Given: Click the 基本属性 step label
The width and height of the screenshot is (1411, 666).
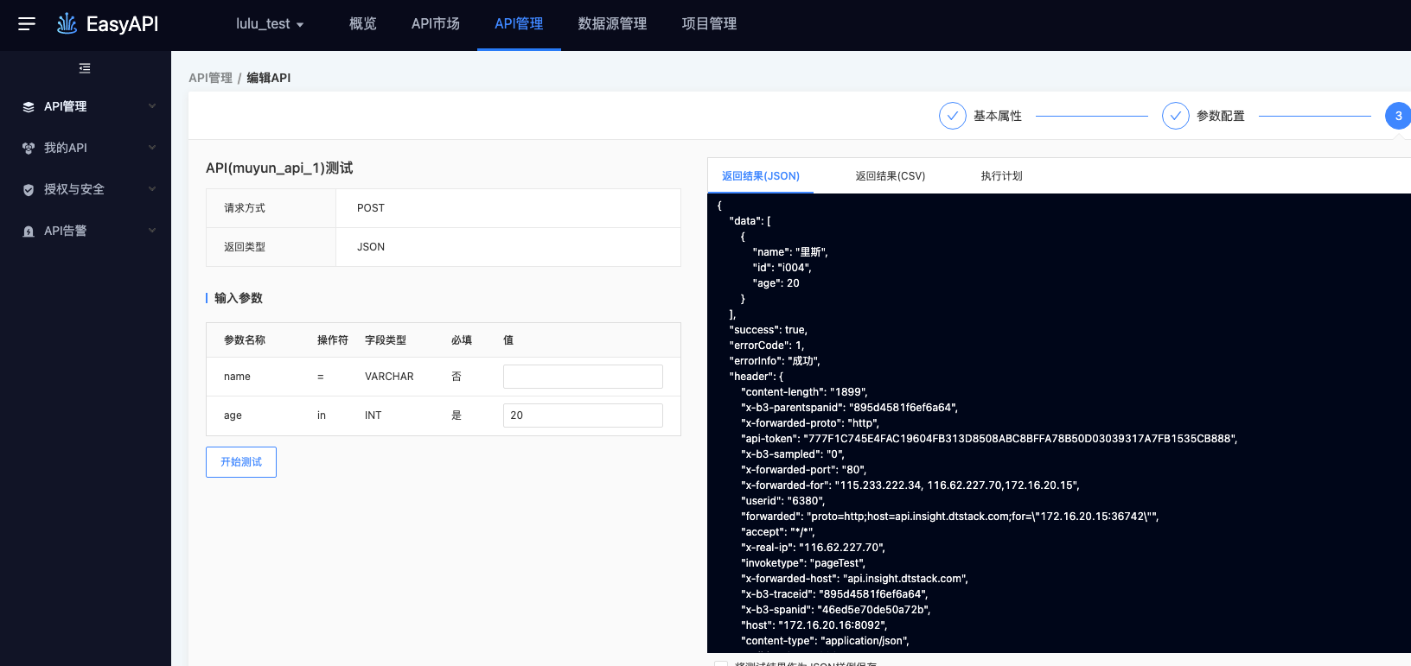Looking at the screenshot, I should 998,116.
